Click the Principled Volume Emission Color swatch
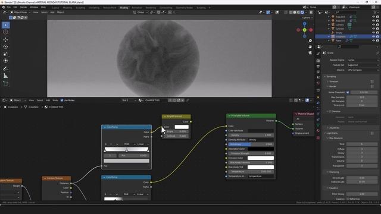Viewport: 381px width, 214px height. click(261, 158)
